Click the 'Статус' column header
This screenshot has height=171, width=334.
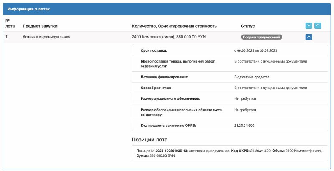[248, 26]
